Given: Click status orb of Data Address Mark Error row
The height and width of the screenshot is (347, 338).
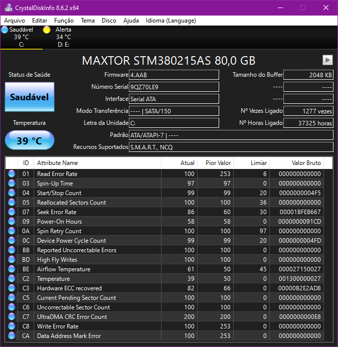Looking at the screenshot, I should click(12, 335).
